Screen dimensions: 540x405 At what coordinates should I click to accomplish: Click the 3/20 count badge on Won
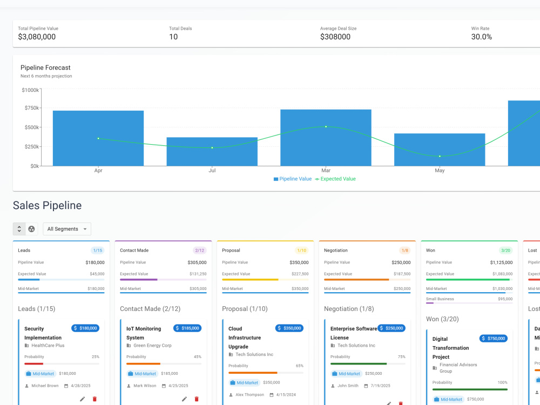click(x=505, y=251)
